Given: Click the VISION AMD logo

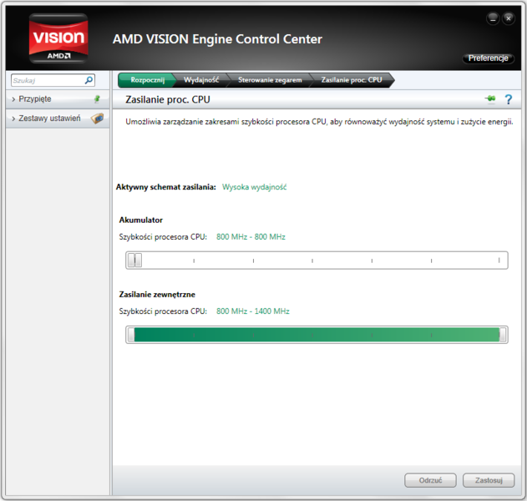Looking at the screenshot, I should tap(58, 38).
